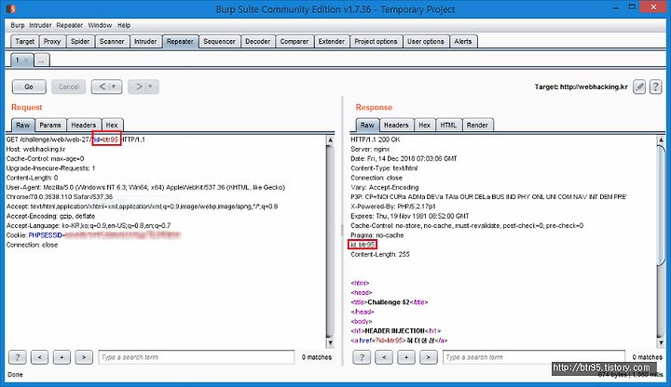Open the Project options tab

click(376, 42)
